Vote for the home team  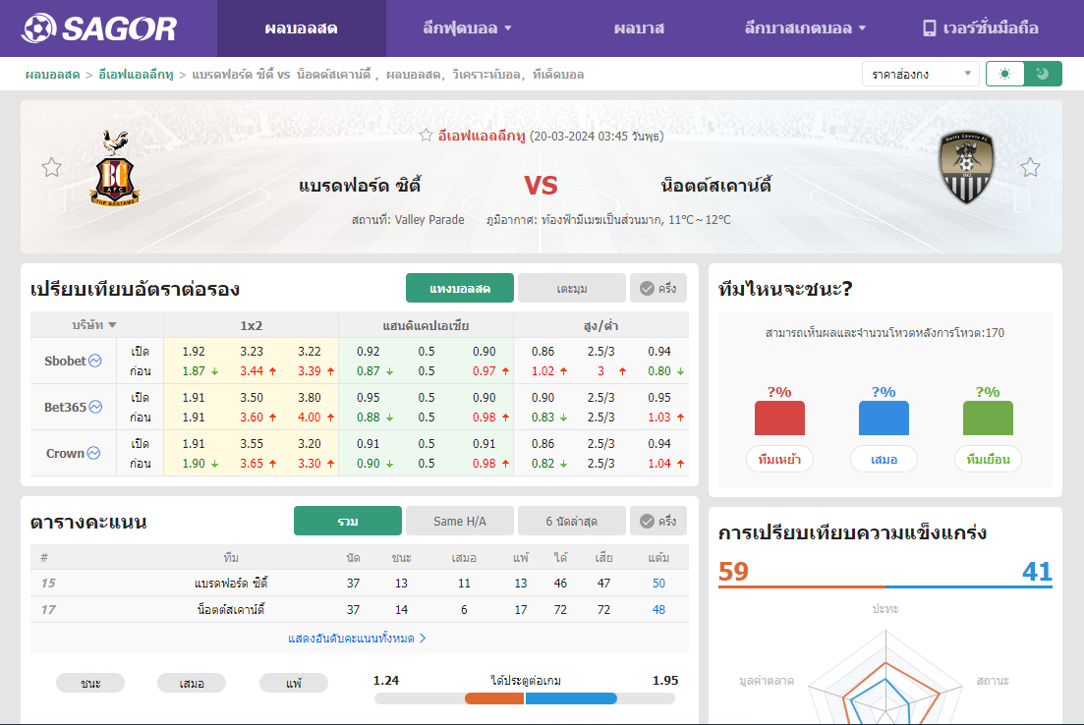tap(779, 459)
